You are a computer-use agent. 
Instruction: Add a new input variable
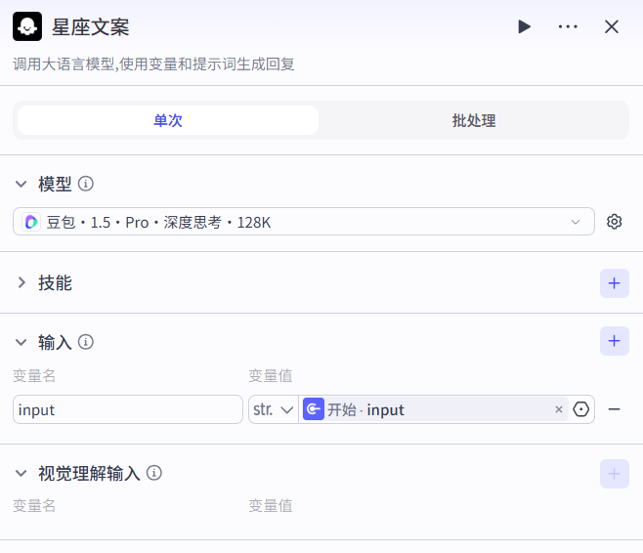(614, 341)
